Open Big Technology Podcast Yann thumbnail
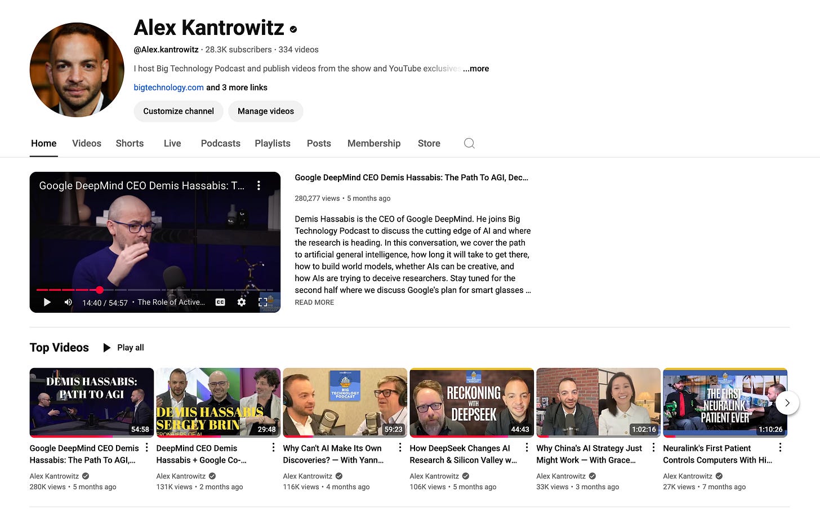Image resolution: width=820 pixels, height=510 pixels. pos(345,402)
